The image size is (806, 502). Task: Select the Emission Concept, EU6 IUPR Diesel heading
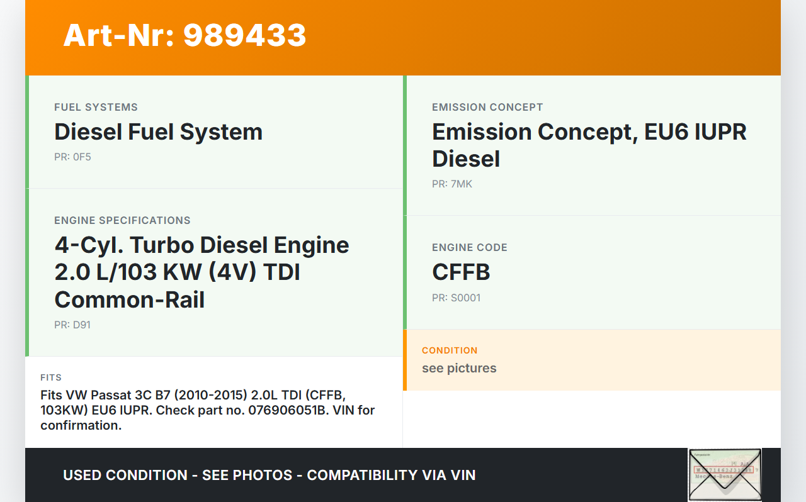(x=589, y=145)
